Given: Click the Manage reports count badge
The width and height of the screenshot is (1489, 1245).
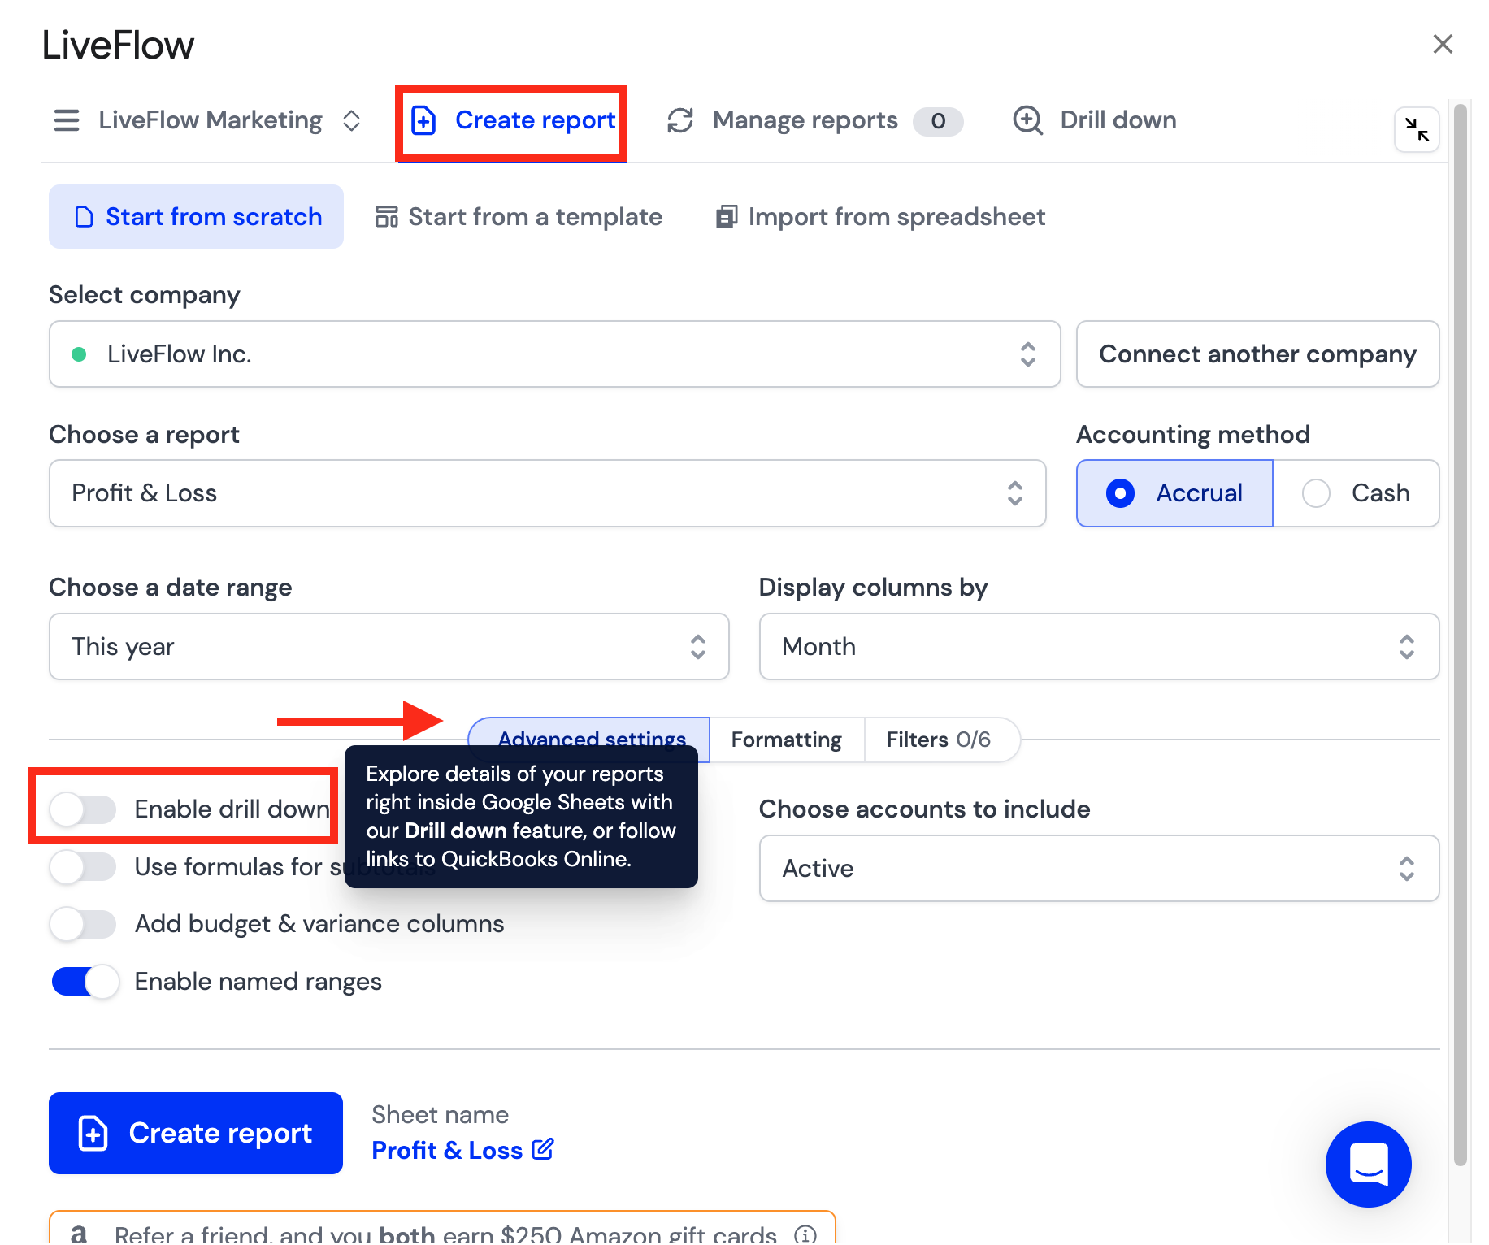Looking at the screenshot, I should coord(938,121).
